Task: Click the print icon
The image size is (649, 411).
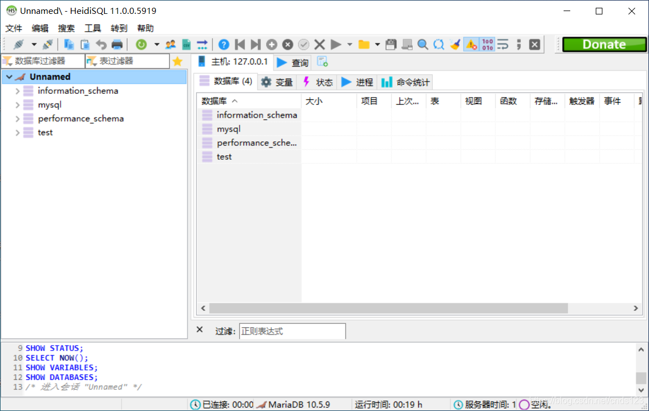Action: tap(117, 44)
